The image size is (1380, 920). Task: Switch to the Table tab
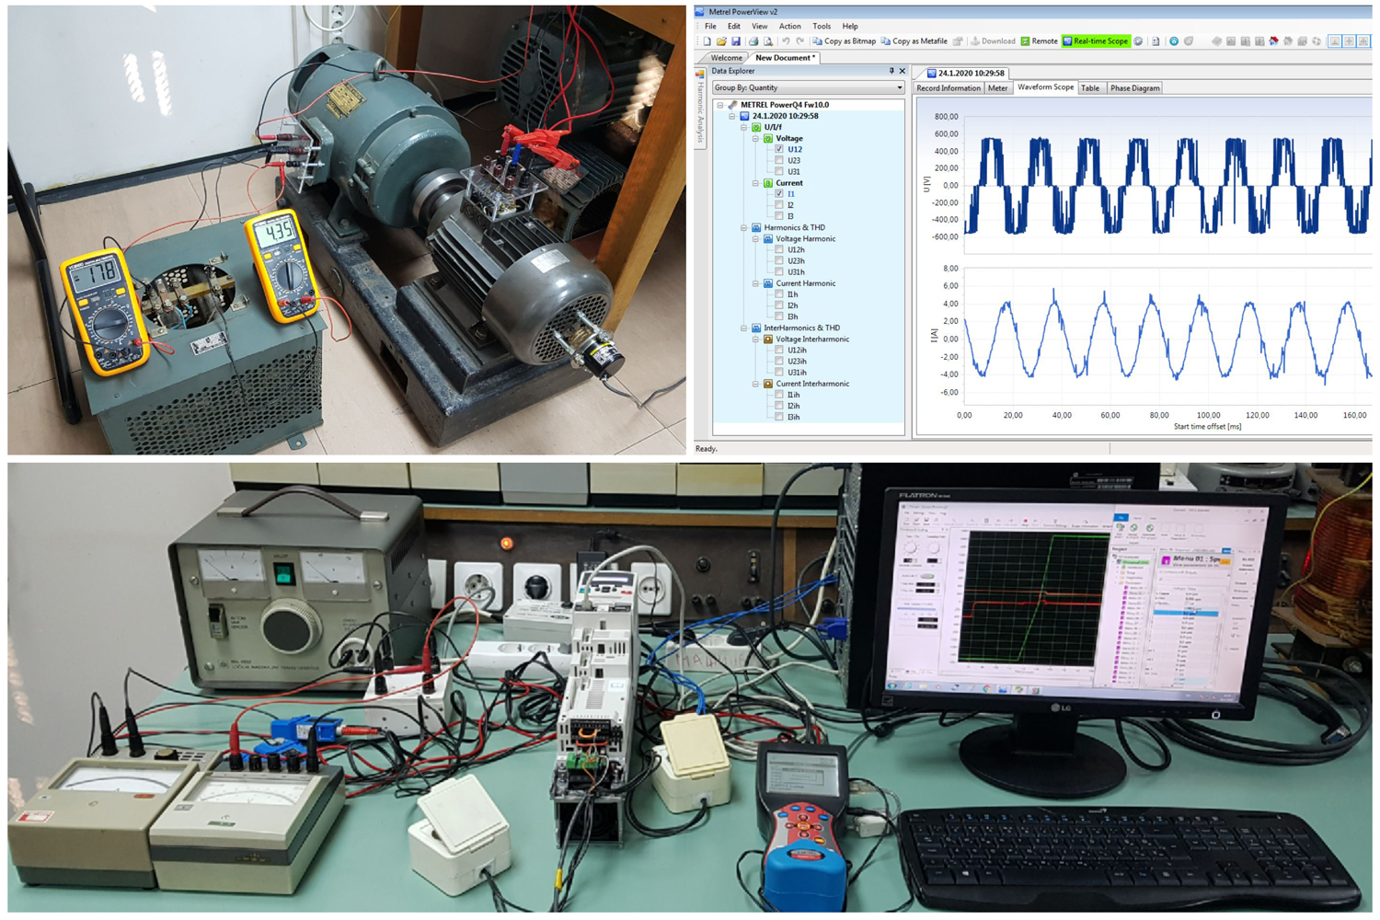point(1090,88)
